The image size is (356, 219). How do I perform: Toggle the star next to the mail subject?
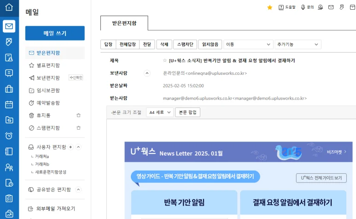[x=165, y=60]
